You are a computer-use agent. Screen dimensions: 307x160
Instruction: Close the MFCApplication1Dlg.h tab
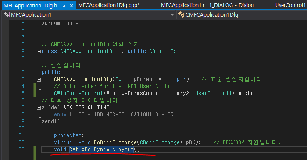[x=71, y=6]
